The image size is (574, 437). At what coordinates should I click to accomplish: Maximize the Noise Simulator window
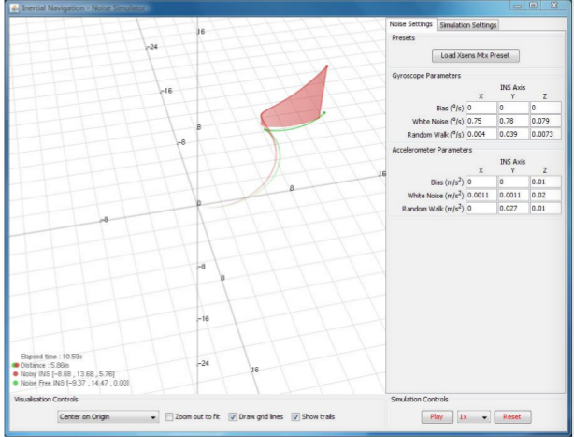tap(534, 6)
